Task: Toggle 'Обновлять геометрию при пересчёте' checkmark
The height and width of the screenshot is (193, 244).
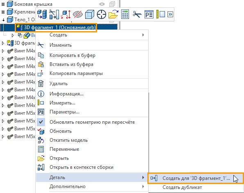Action: (41, 122)
